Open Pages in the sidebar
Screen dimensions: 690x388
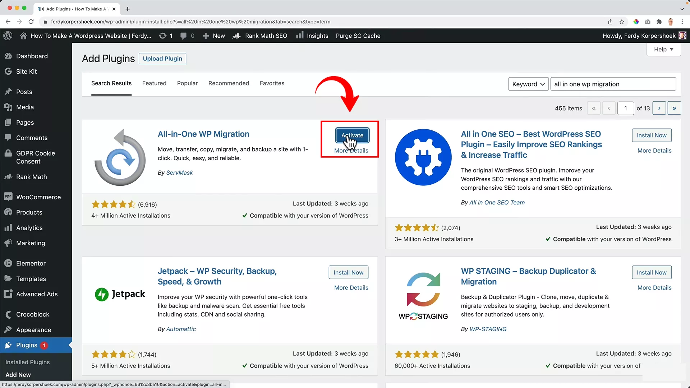point(25,123)
